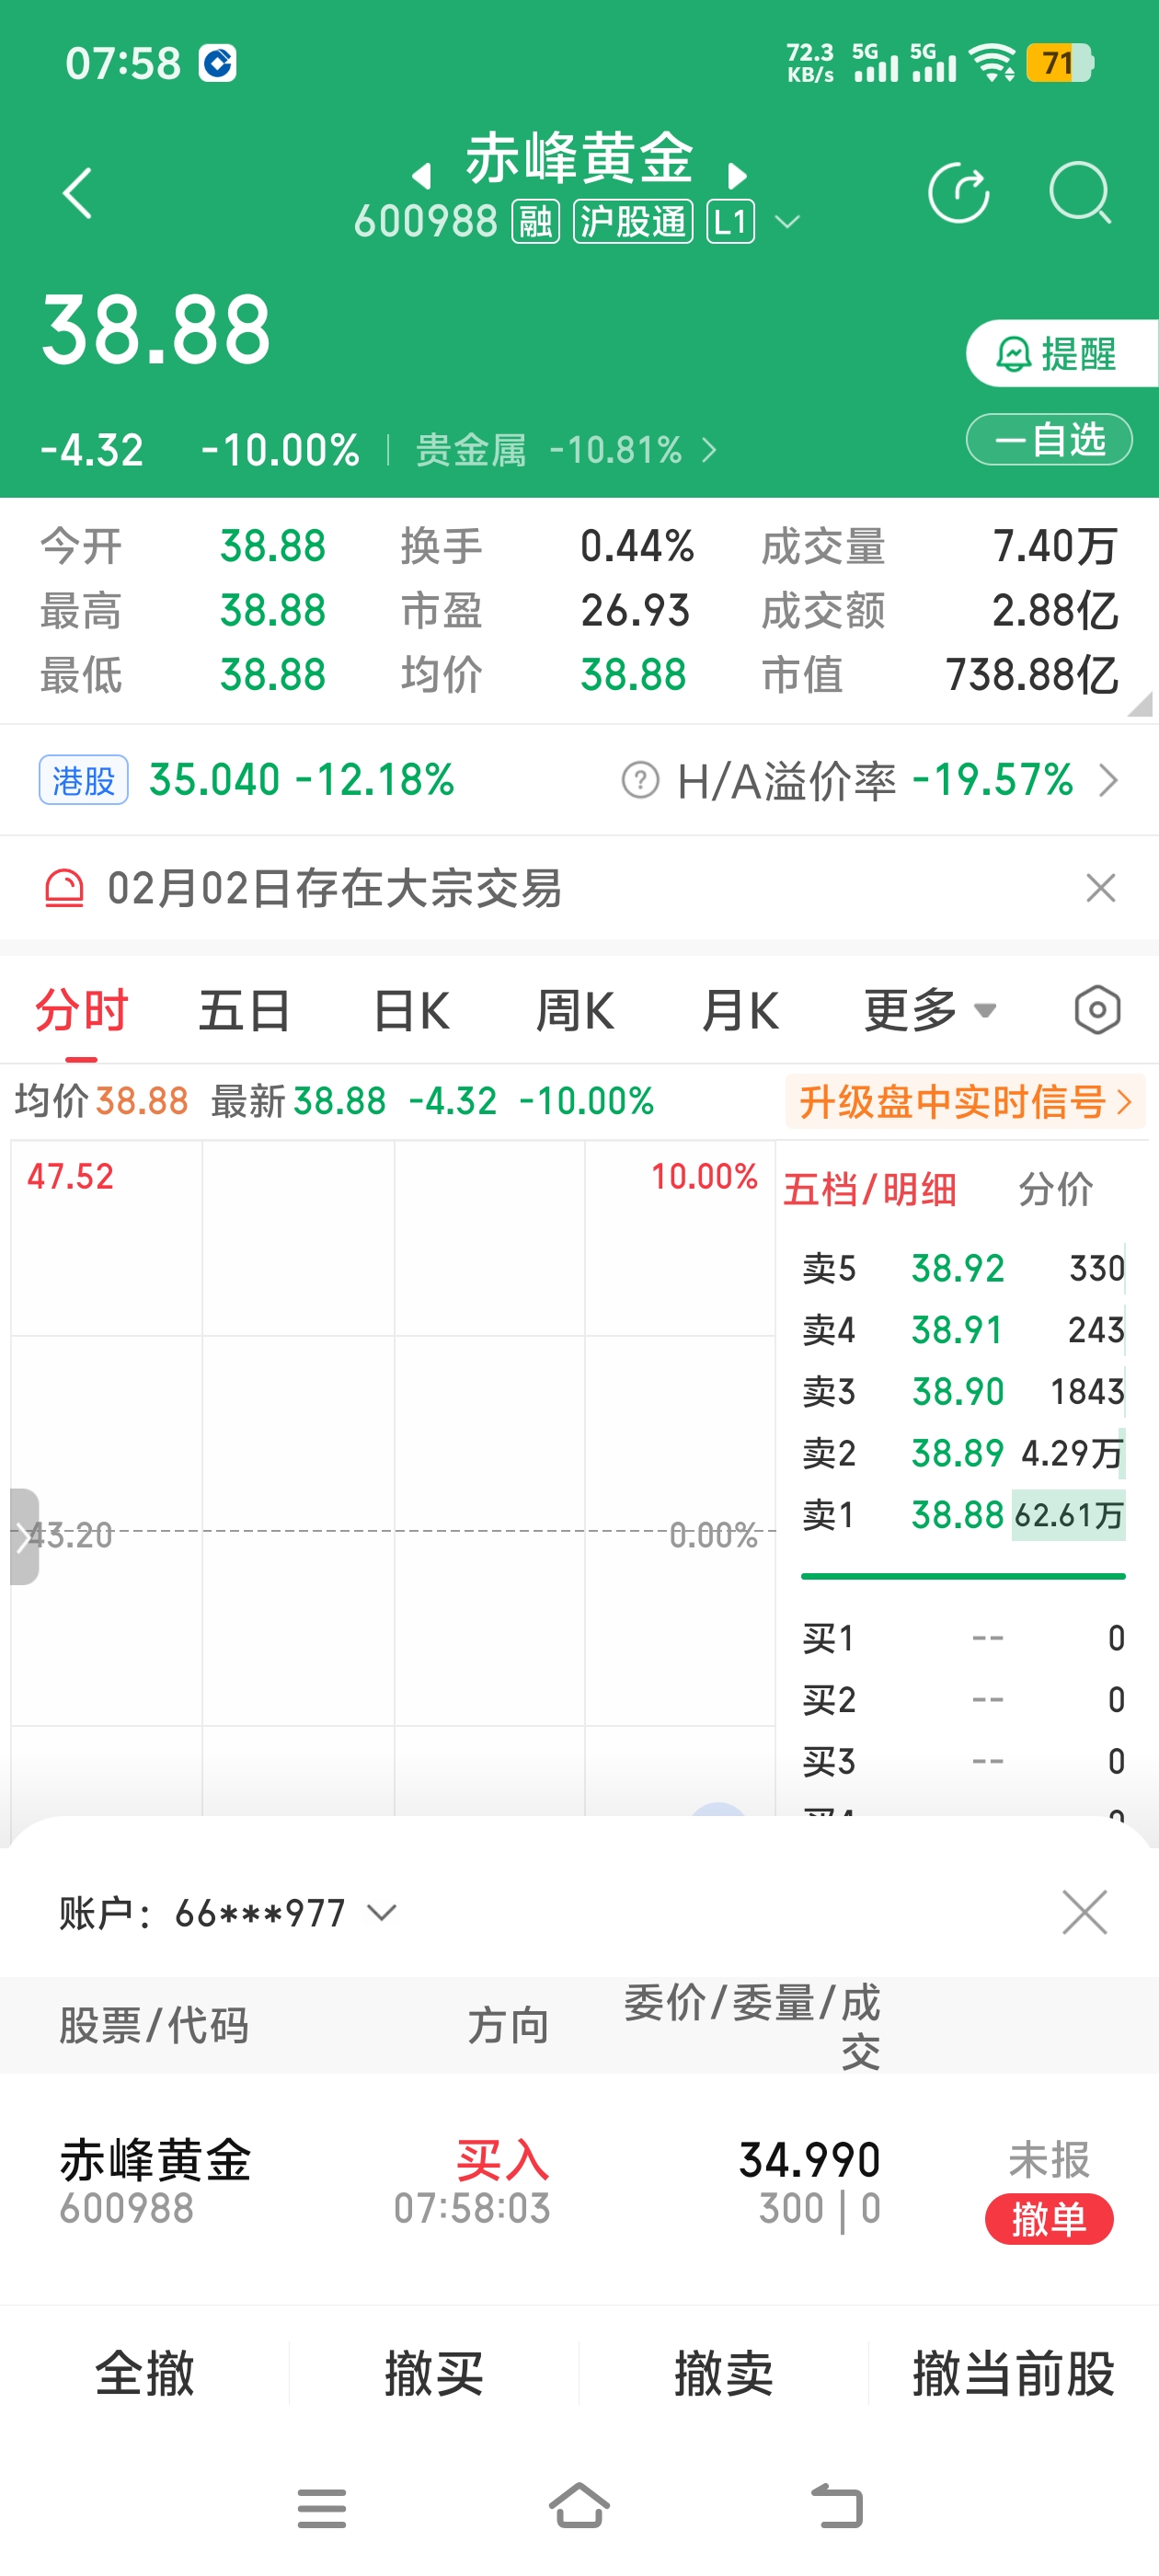Select 卖1 price 38.88
This screenshot has height=2576, width=1159.
tap(957, 1515)
